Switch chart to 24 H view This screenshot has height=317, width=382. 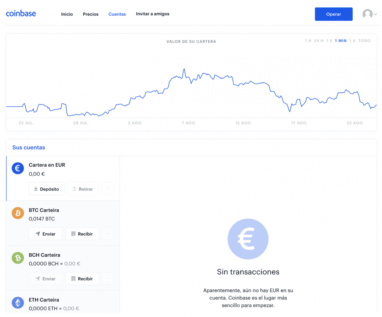[318, 41]
